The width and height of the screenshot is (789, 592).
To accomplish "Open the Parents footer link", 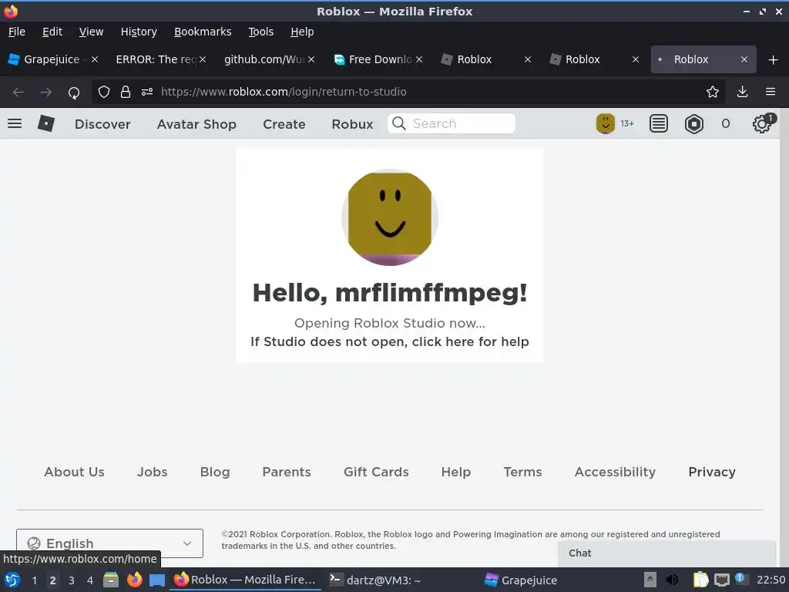I will pos(287,472).
